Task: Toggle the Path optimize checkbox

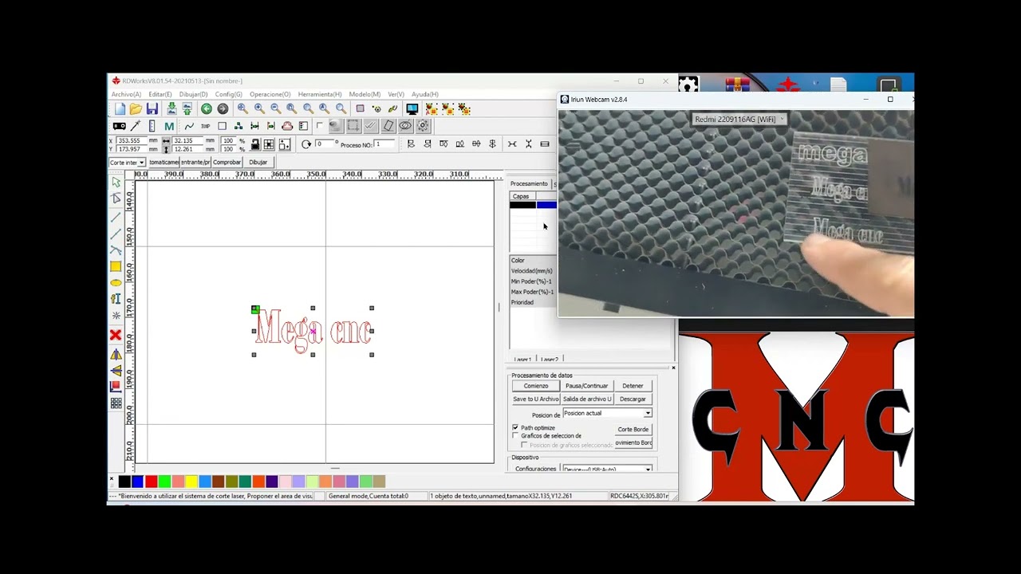Action: coord(515,428)
